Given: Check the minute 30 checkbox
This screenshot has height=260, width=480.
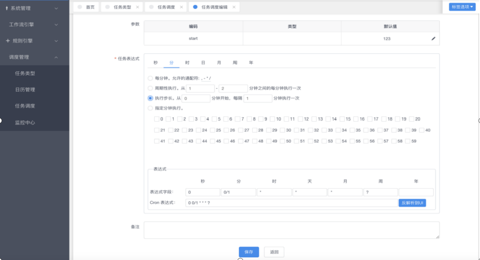Looking at the screenshot, I should point(282,130).
